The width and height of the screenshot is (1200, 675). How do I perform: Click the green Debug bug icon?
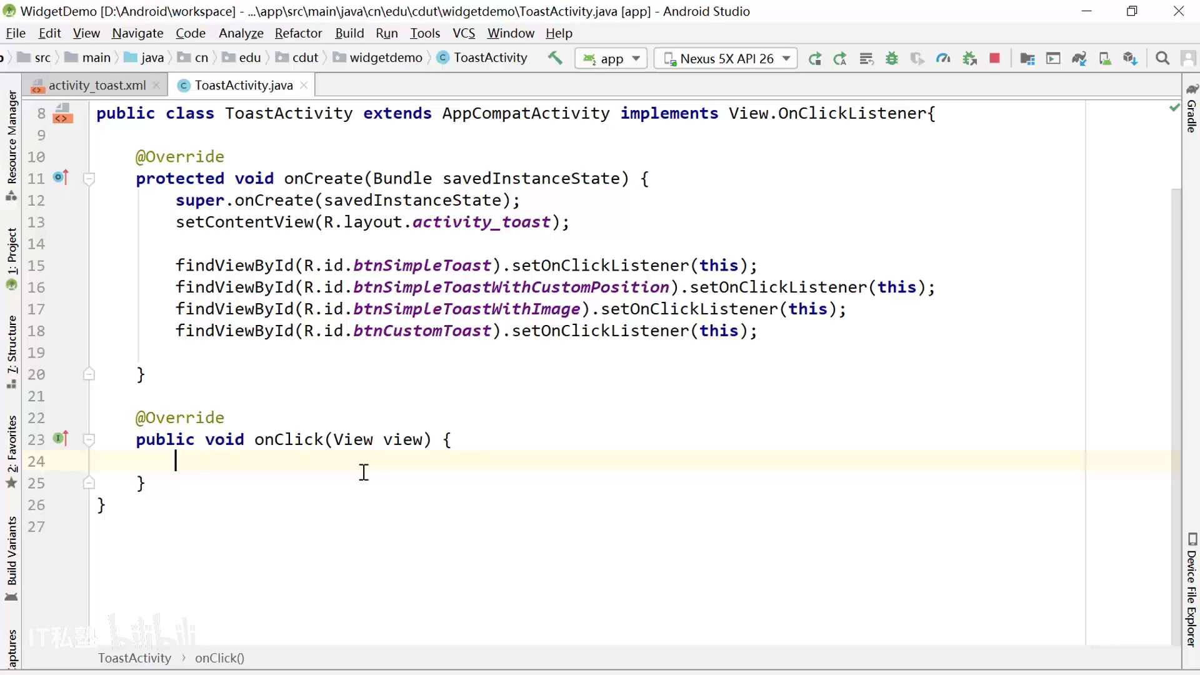[x=892, y=58]
